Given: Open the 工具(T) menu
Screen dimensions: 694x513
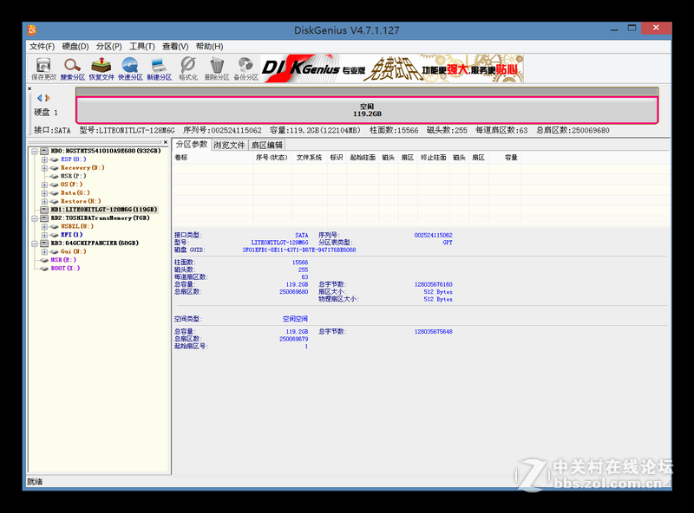Looking at the screenshot, I should tap(139, 46).
